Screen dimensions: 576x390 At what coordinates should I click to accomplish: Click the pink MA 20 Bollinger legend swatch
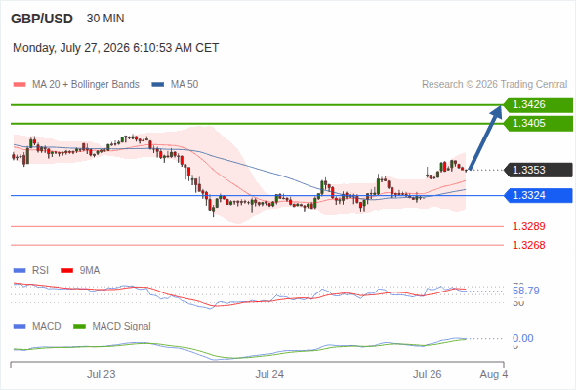20,85
